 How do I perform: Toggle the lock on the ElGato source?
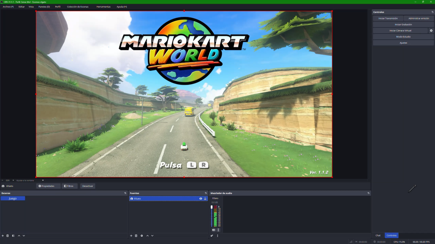coord(205,199)
